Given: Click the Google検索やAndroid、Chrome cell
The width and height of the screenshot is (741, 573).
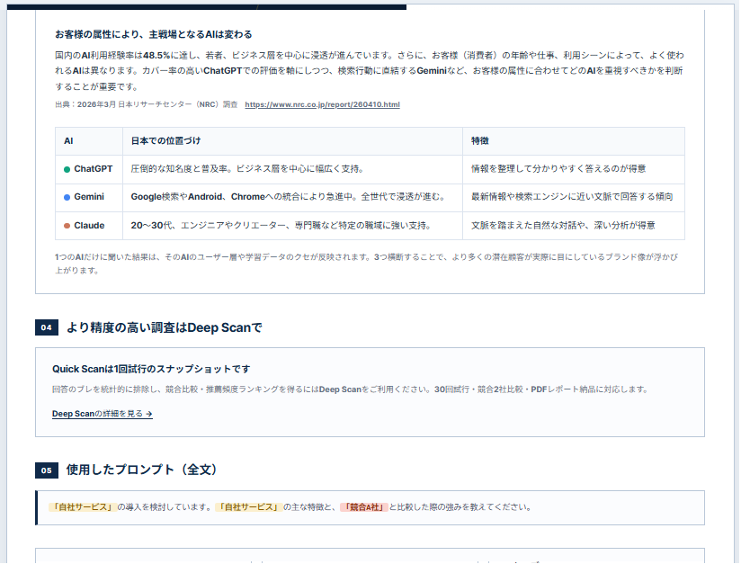Looking at the screenshot, I should coord(292,197).
